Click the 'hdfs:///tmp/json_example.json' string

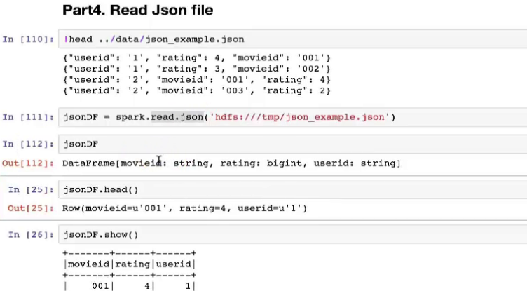click(x=299, y=117)
